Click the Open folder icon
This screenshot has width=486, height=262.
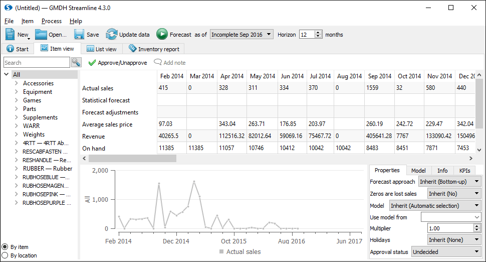point(41,35)
